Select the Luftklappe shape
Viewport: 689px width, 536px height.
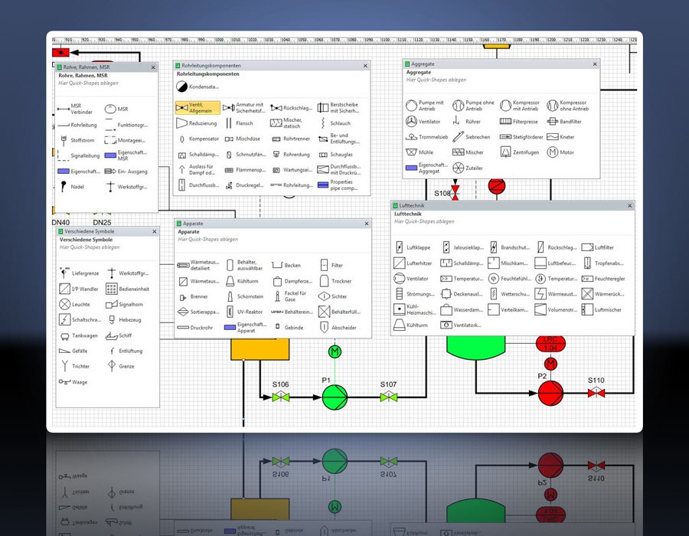click(x=412, y=247)
